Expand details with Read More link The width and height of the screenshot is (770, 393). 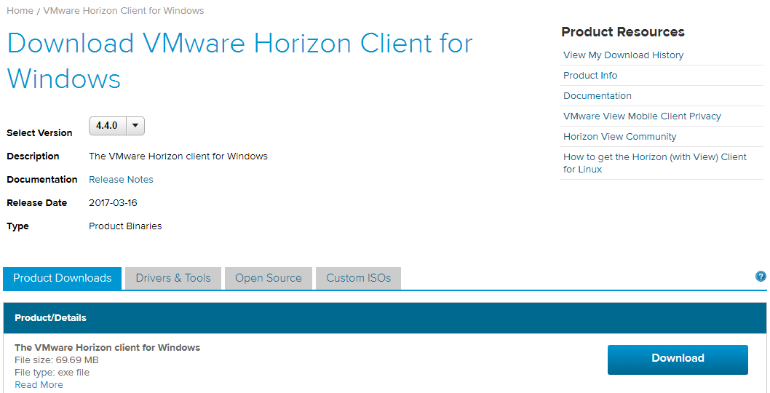[x=39, y=385]
